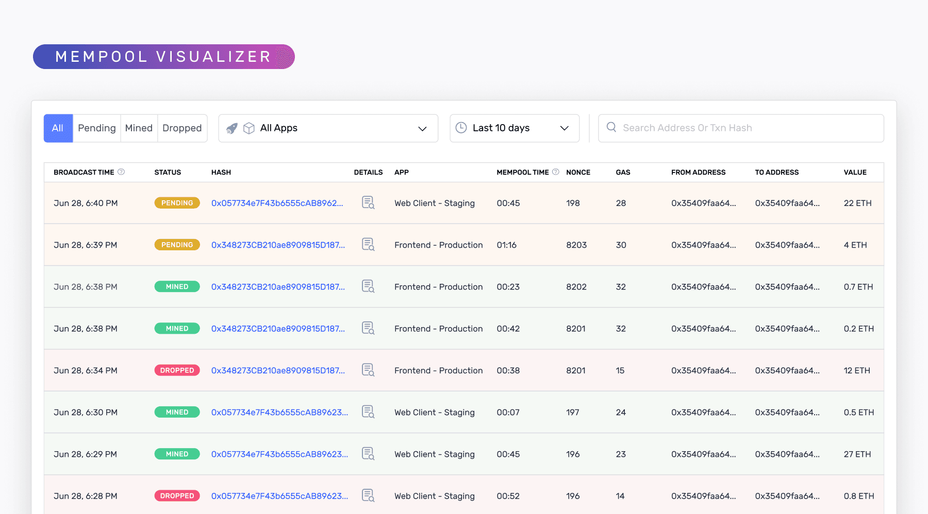Select the All transactions tab

tap(58, 128)
